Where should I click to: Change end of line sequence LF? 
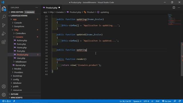tap(152, 101)
